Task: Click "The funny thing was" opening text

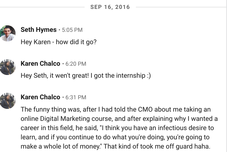Action: click(x=45, y=110)
